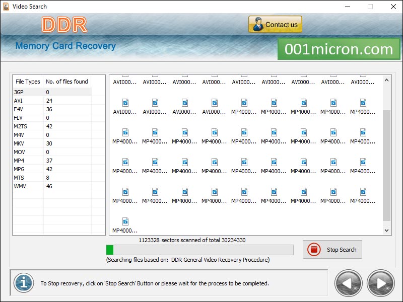The height and width of the screenshot is (302, 403).
Task: Open the first AVI0001 file icon
Action: pos(125,82)
